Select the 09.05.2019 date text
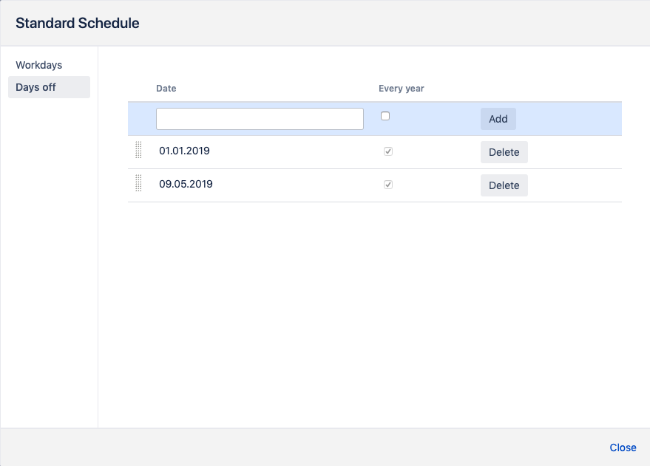Viewport: 650px width, 466px height. pos(186,184)
